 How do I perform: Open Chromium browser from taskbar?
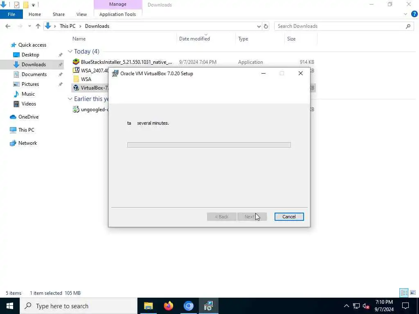188,306
